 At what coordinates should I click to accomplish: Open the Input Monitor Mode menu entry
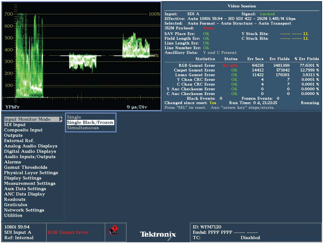[x=33, y=119]
